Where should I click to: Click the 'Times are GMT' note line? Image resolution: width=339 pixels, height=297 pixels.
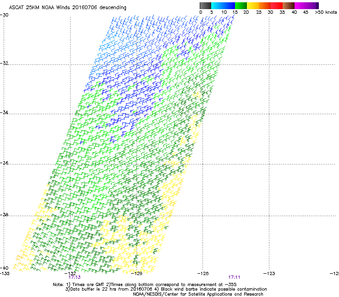[145, 285]
